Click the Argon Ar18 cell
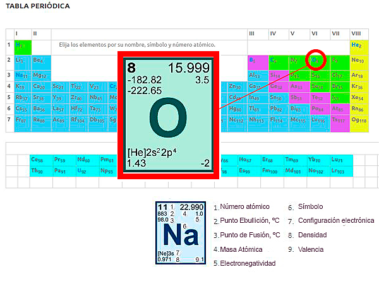Viewport: 379px width, 284px height. point(359,76)
